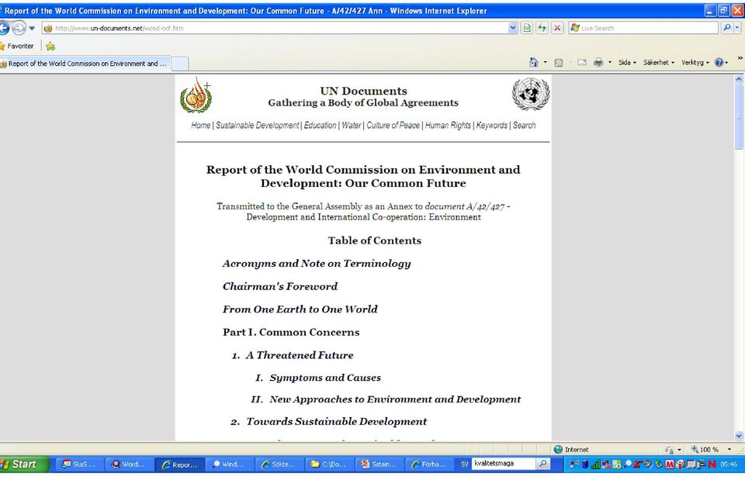Go back with the browser Back arrow
Image resolution: width=745 pixels, height=477 pixels.
[x=5, y=28]
